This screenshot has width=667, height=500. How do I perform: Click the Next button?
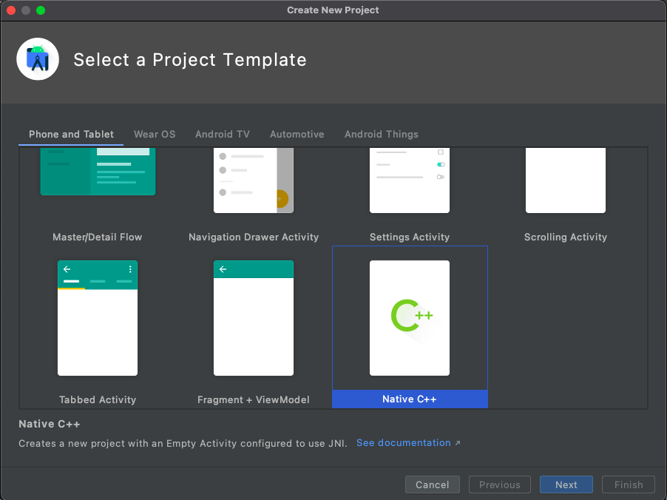pyautogui.click(x=566, y=484)
